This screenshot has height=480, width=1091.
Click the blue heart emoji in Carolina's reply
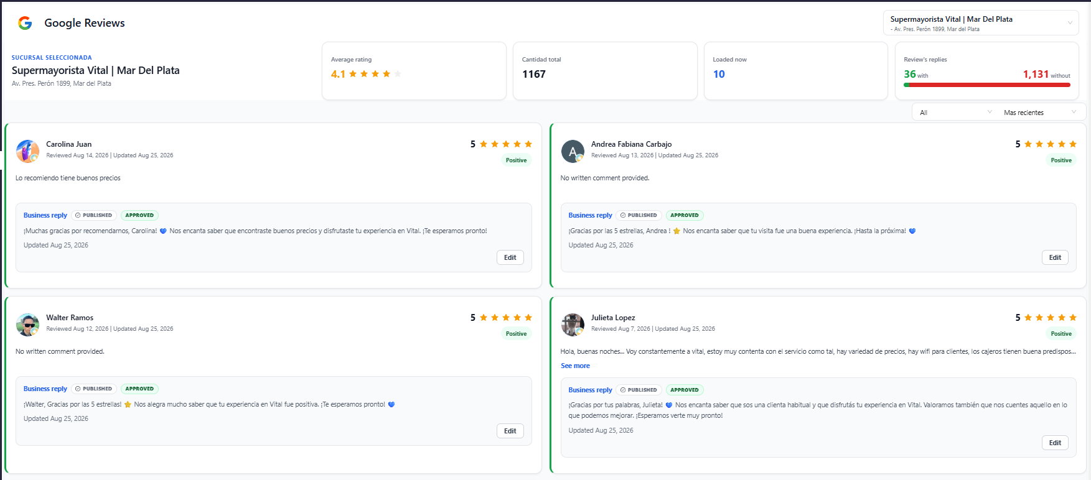click(x=163, y=231)
